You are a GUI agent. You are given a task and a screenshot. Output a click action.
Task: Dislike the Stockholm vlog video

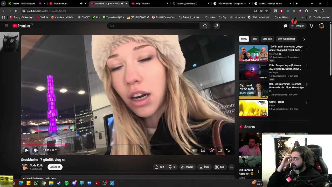[172, 167]
